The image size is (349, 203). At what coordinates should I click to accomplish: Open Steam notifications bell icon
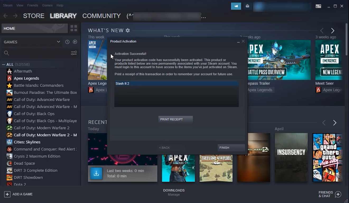[247, 6]
